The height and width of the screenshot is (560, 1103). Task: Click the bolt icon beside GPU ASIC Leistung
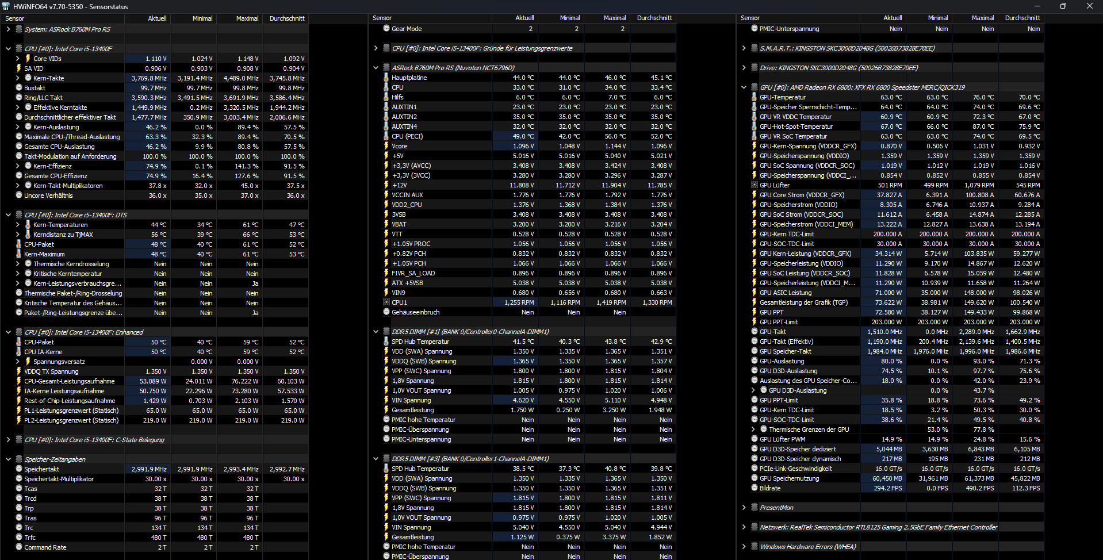[x=755, y=293]
